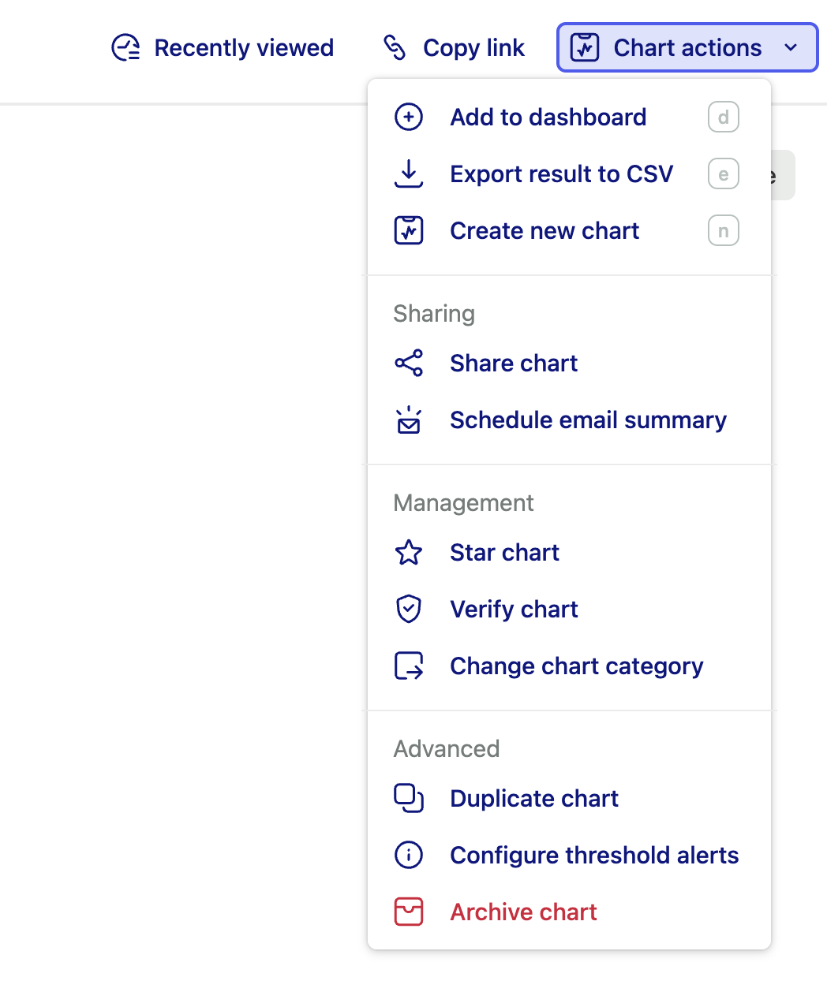Viewport: 827px width, 992px height.
Task: Click the red Archive chart icon
Action: pyautogui.click(x=409, y=912)
